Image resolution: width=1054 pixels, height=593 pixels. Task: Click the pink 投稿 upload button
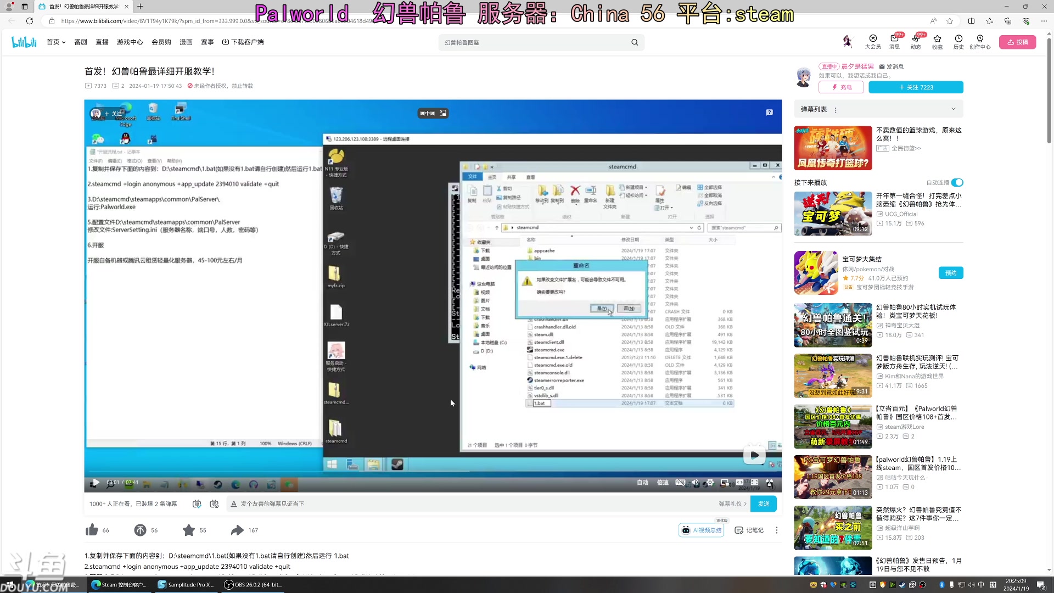click(1017, 42)
